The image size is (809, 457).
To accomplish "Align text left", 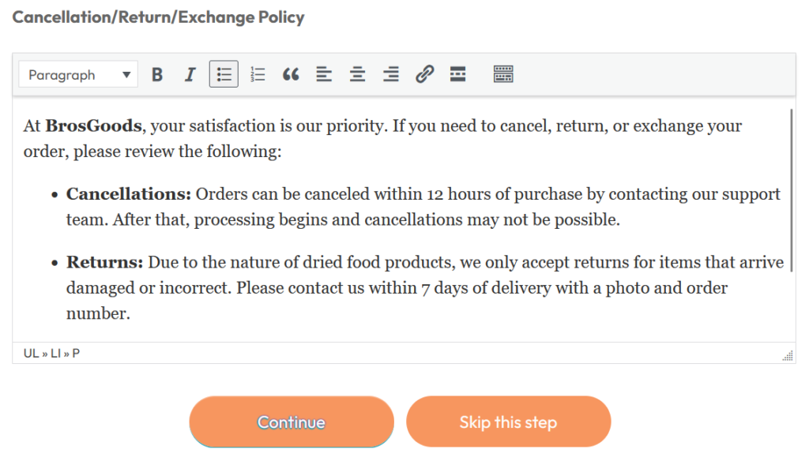I will click(324, 75).
